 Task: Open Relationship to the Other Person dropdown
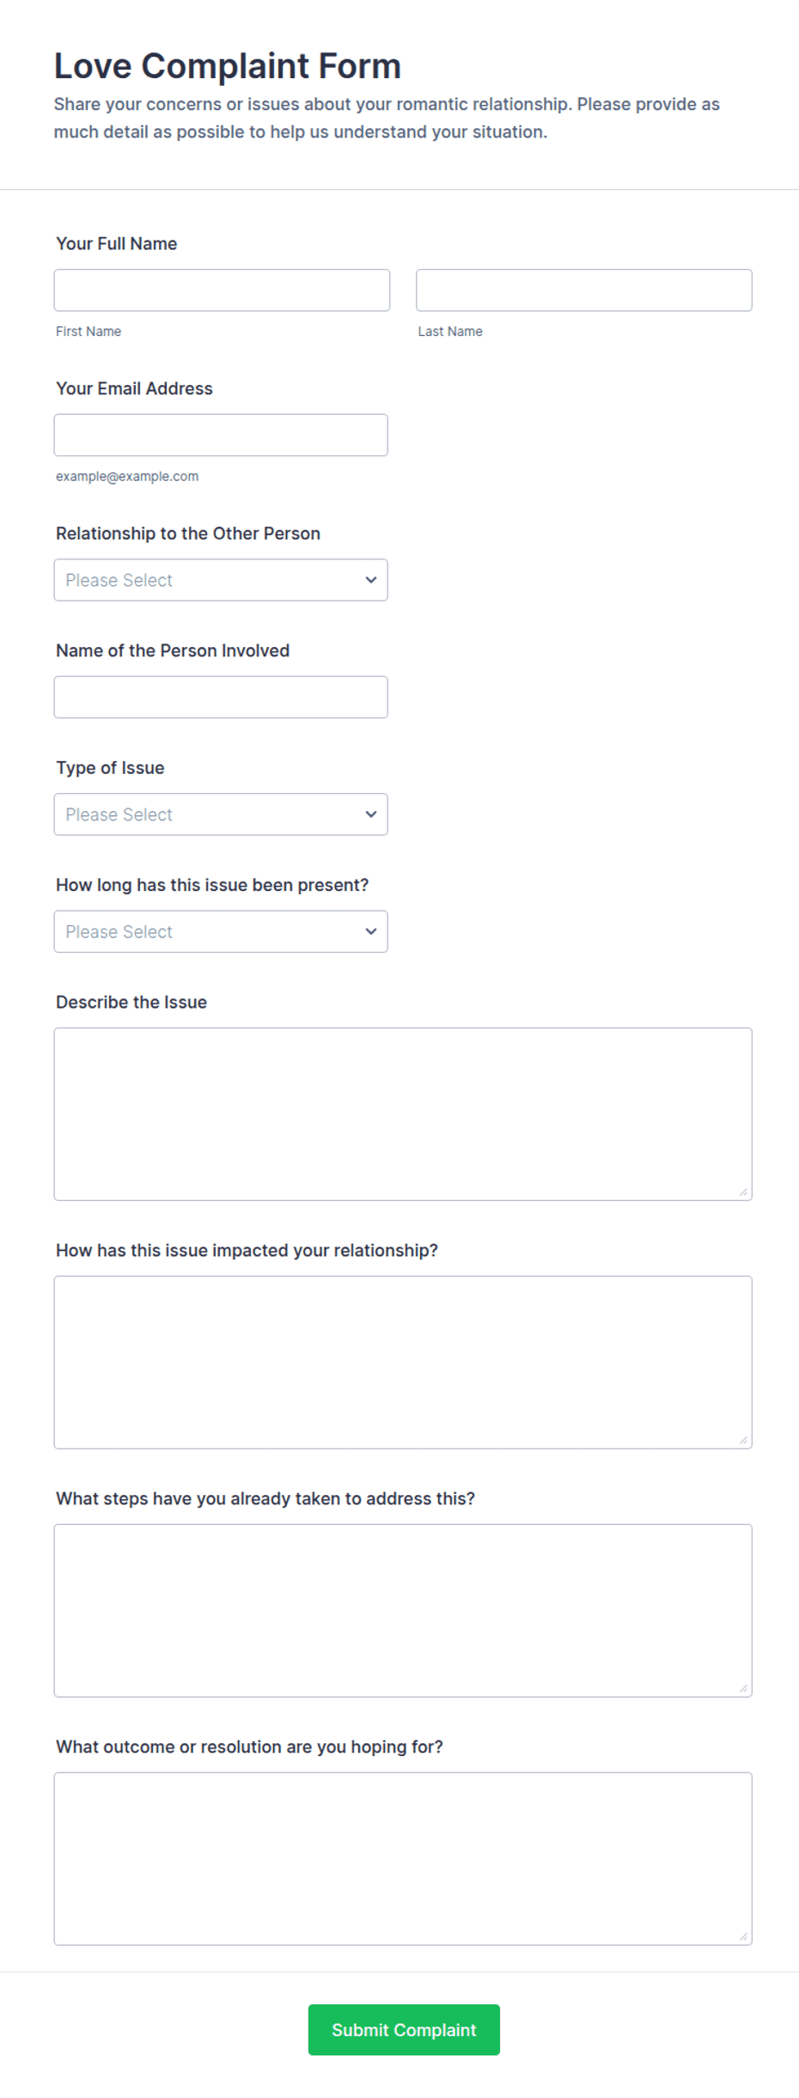point(221,580)
